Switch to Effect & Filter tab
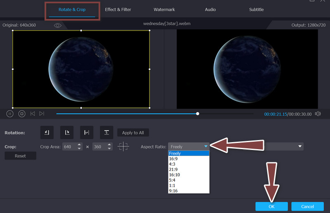This screenshot has width=330, height=213. tap(118, 9)
